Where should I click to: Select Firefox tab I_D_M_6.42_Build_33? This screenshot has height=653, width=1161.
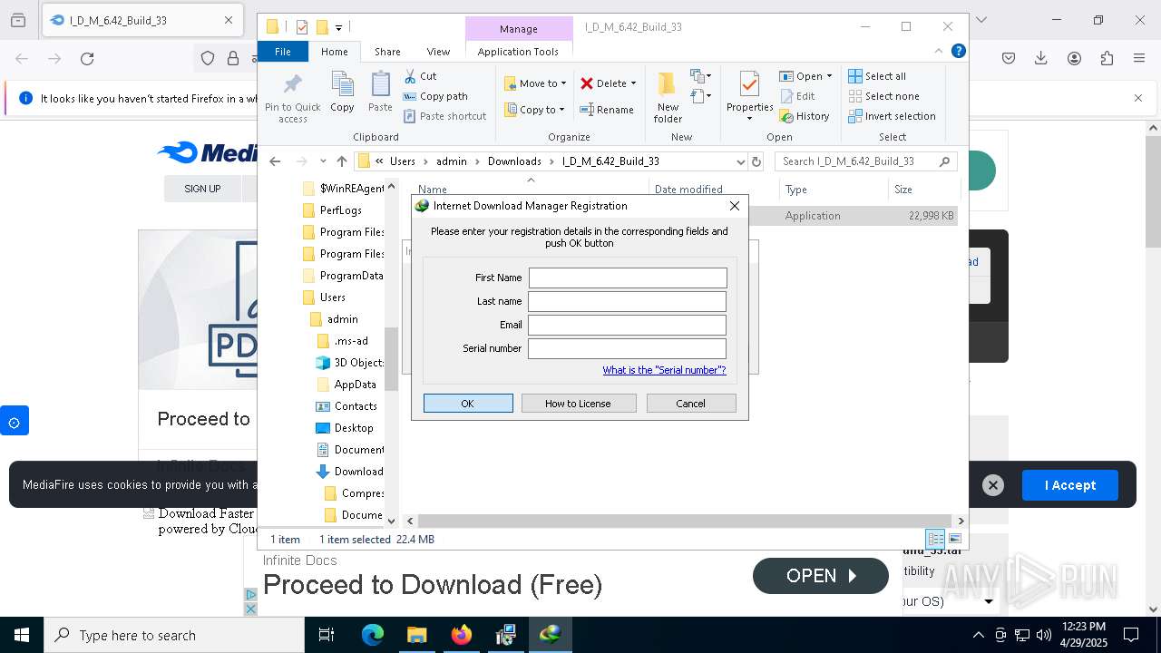141,20
